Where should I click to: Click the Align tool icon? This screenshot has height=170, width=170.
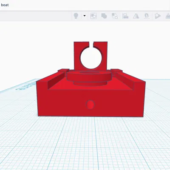coord(125,16)
